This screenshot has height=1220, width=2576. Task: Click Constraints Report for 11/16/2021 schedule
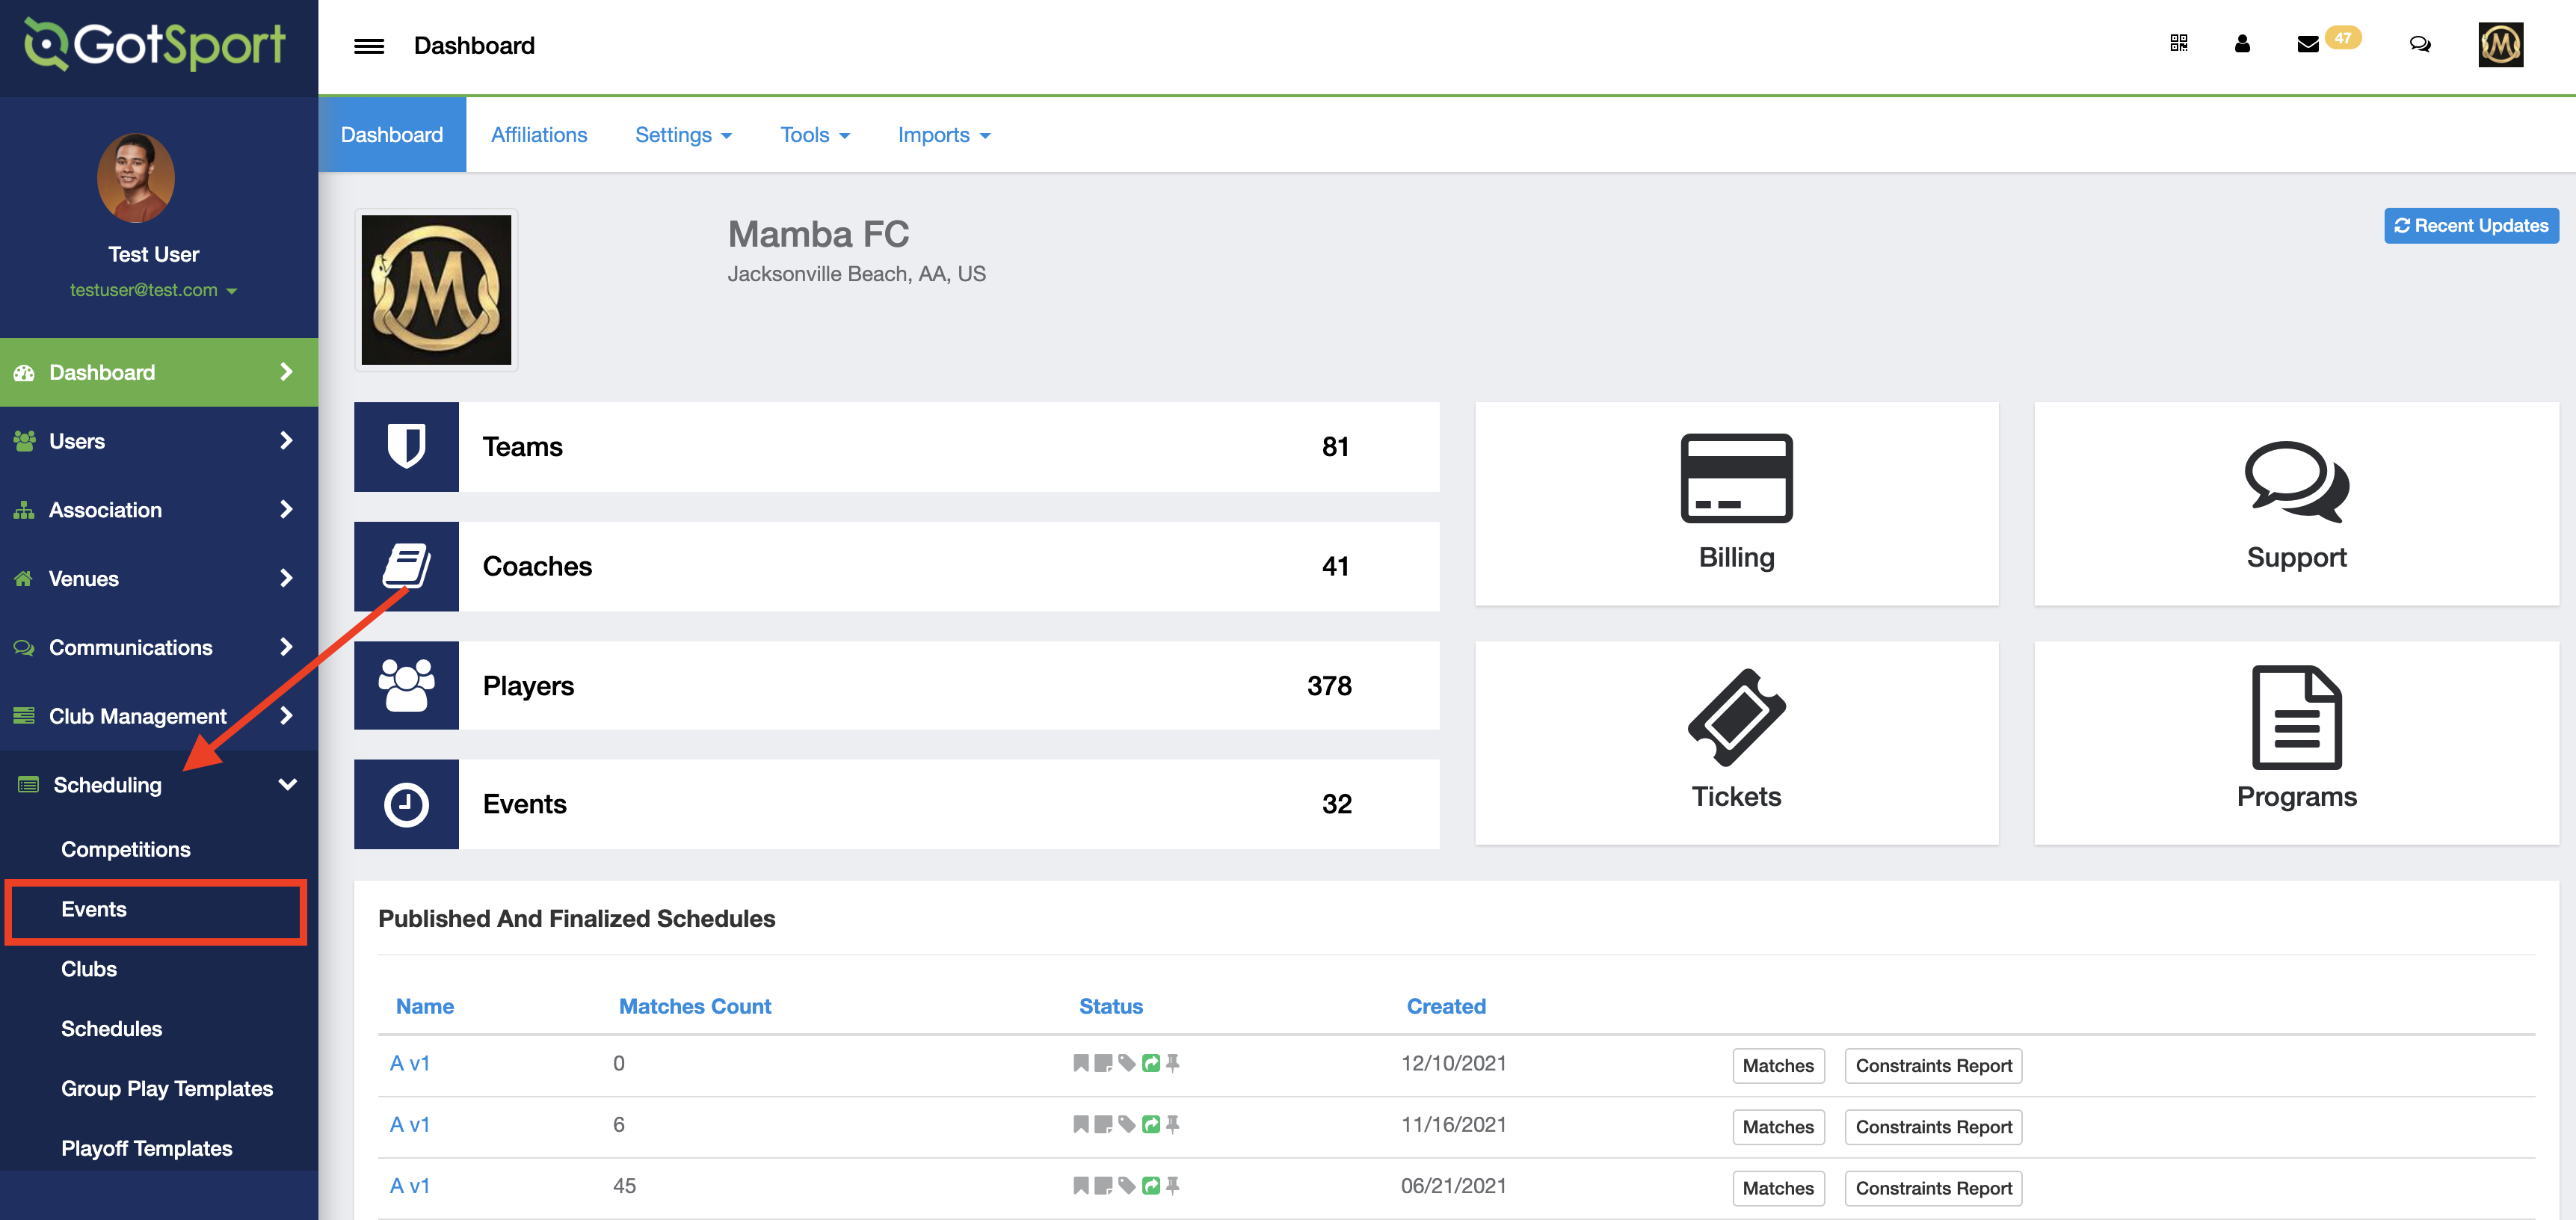coord(1933,1127)
